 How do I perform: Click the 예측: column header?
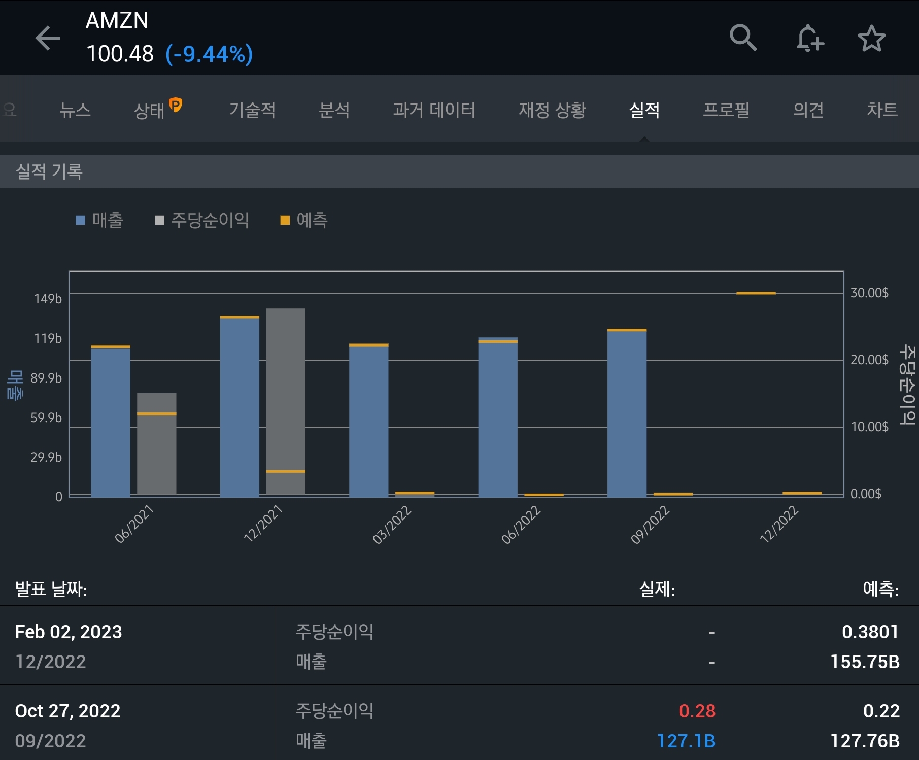pos(881,589)
